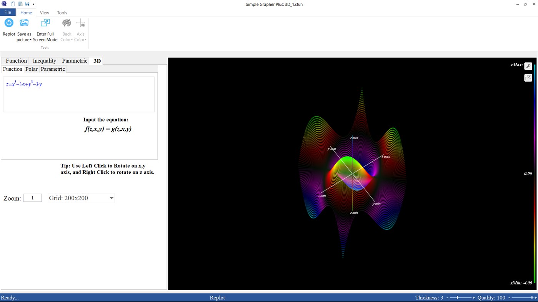Click the Thickness slider handle
Viewport: 538px width, 302px height.
[x=457, y=297]
